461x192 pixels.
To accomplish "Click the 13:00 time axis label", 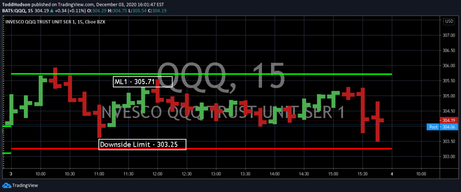I will [216, 174].
